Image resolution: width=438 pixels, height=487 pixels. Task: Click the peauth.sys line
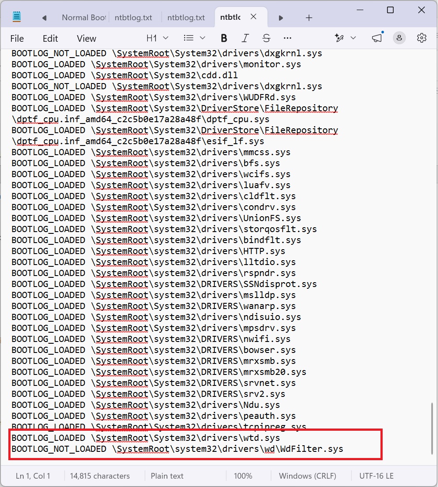pyautogui.click(x=153, y=416)
